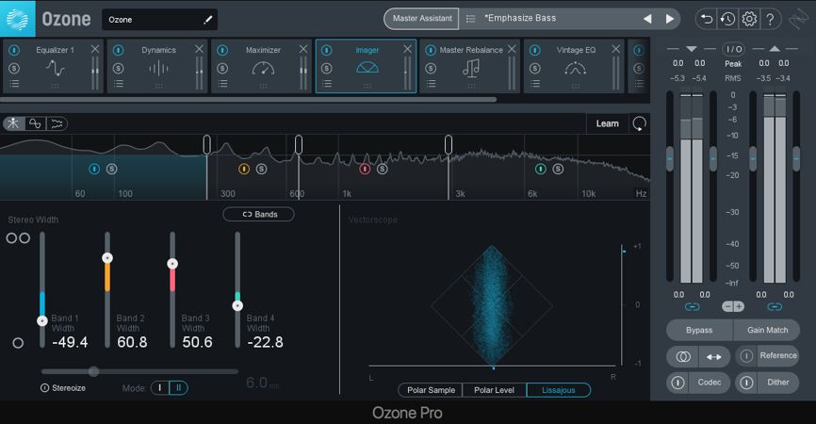Solo Band 3 in the spectrum

coord(383,170)
